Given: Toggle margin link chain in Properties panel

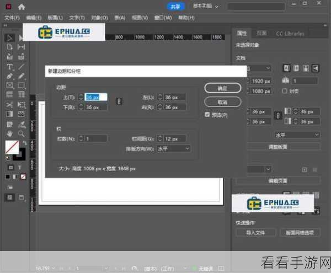Looking at the screenshot, I should point(278,116).
